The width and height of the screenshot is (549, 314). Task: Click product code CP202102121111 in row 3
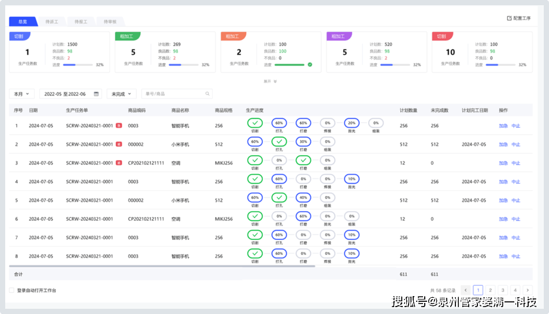[x=146, y=163]
